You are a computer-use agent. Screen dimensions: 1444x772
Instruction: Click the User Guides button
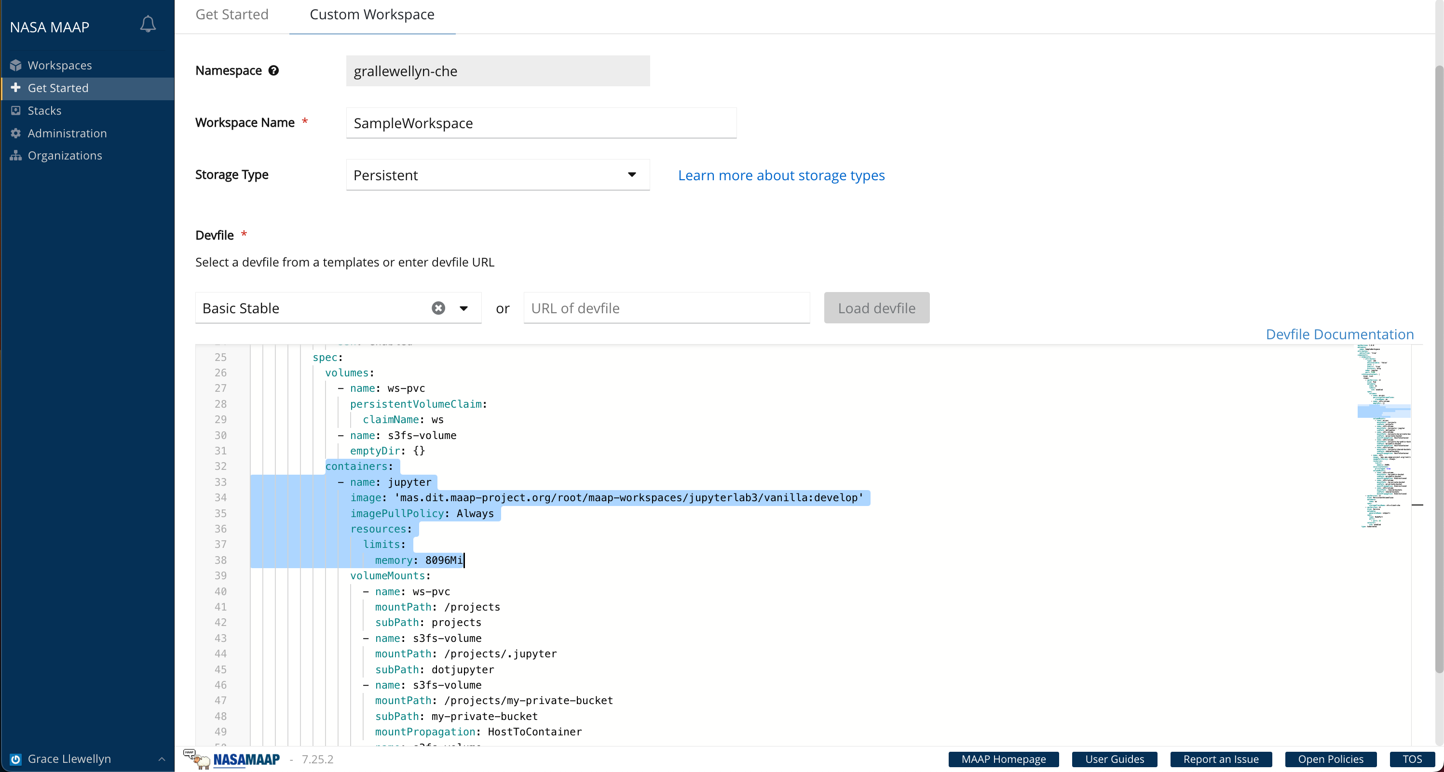(x=1115, y=759)
